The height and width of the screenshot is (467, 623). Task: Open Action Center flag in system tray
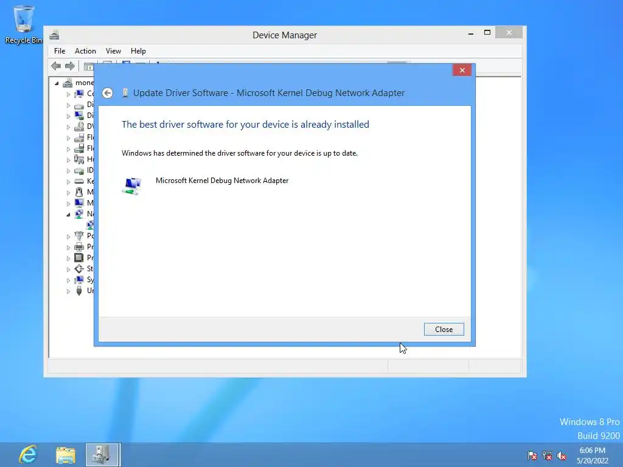pyautogui.click(x=532, y=455)
